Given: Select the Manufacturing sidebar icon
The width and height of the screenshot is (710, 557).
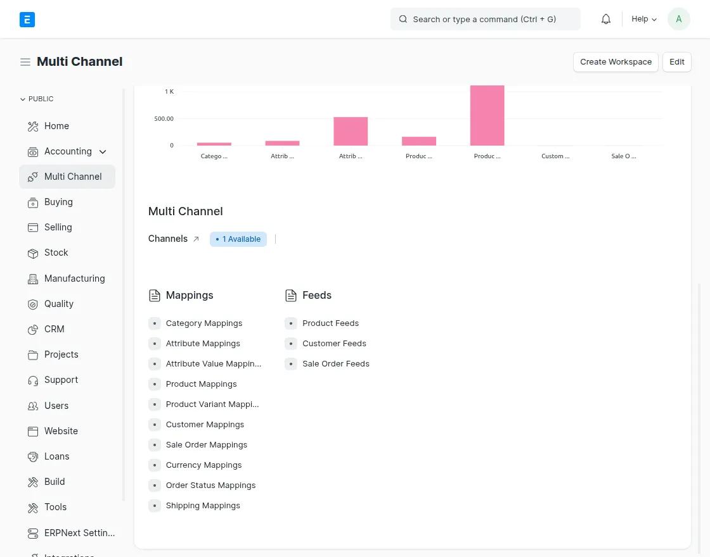Looking at the screenshot, I should click(x=33, y=278).
